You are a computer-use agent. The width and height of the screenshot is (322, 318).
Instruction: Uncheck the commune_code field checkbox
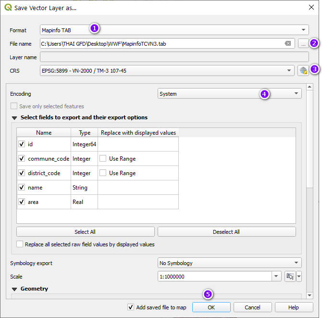coord(22,158)
